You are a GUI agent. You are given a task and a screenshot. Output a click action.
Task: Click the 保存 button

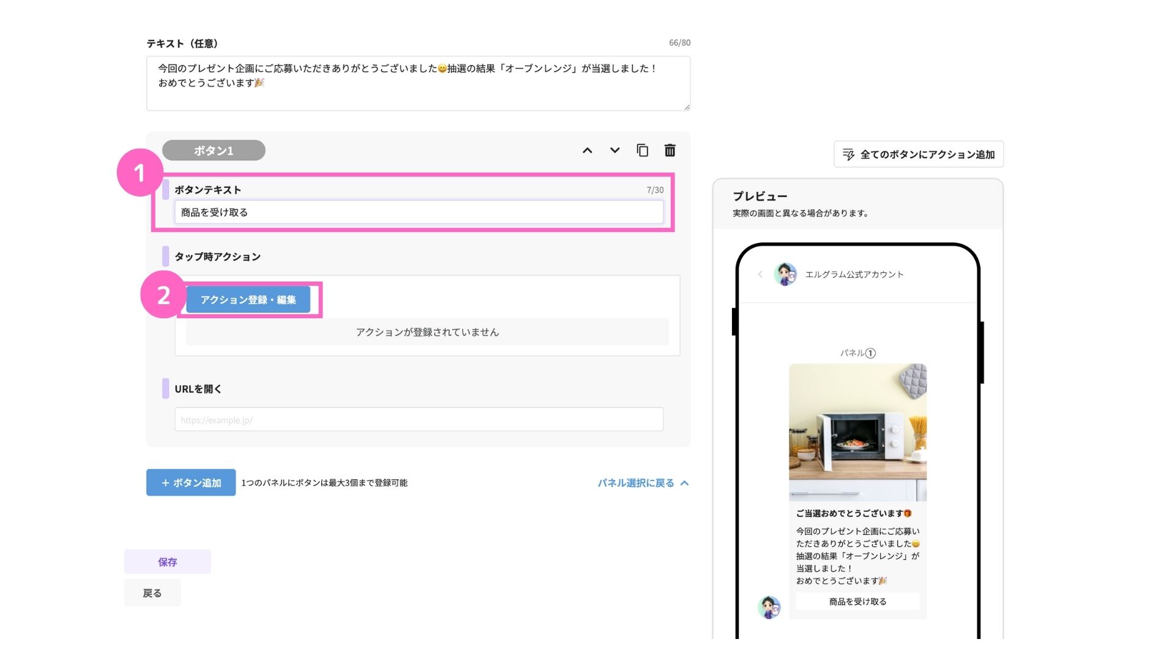(168, 562)
